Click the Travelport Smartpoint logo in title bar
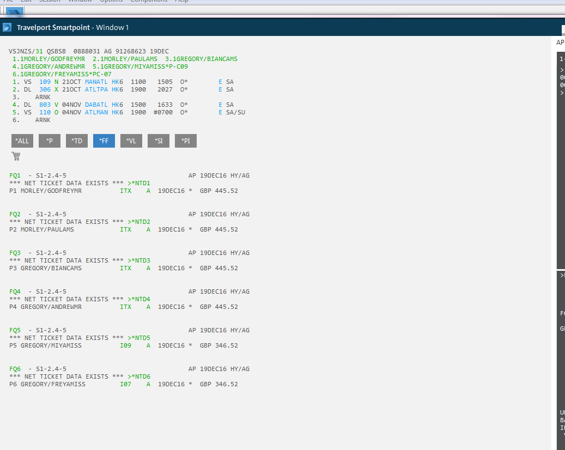This screenshot has width=565, height=450. click(x=7, y=27)
